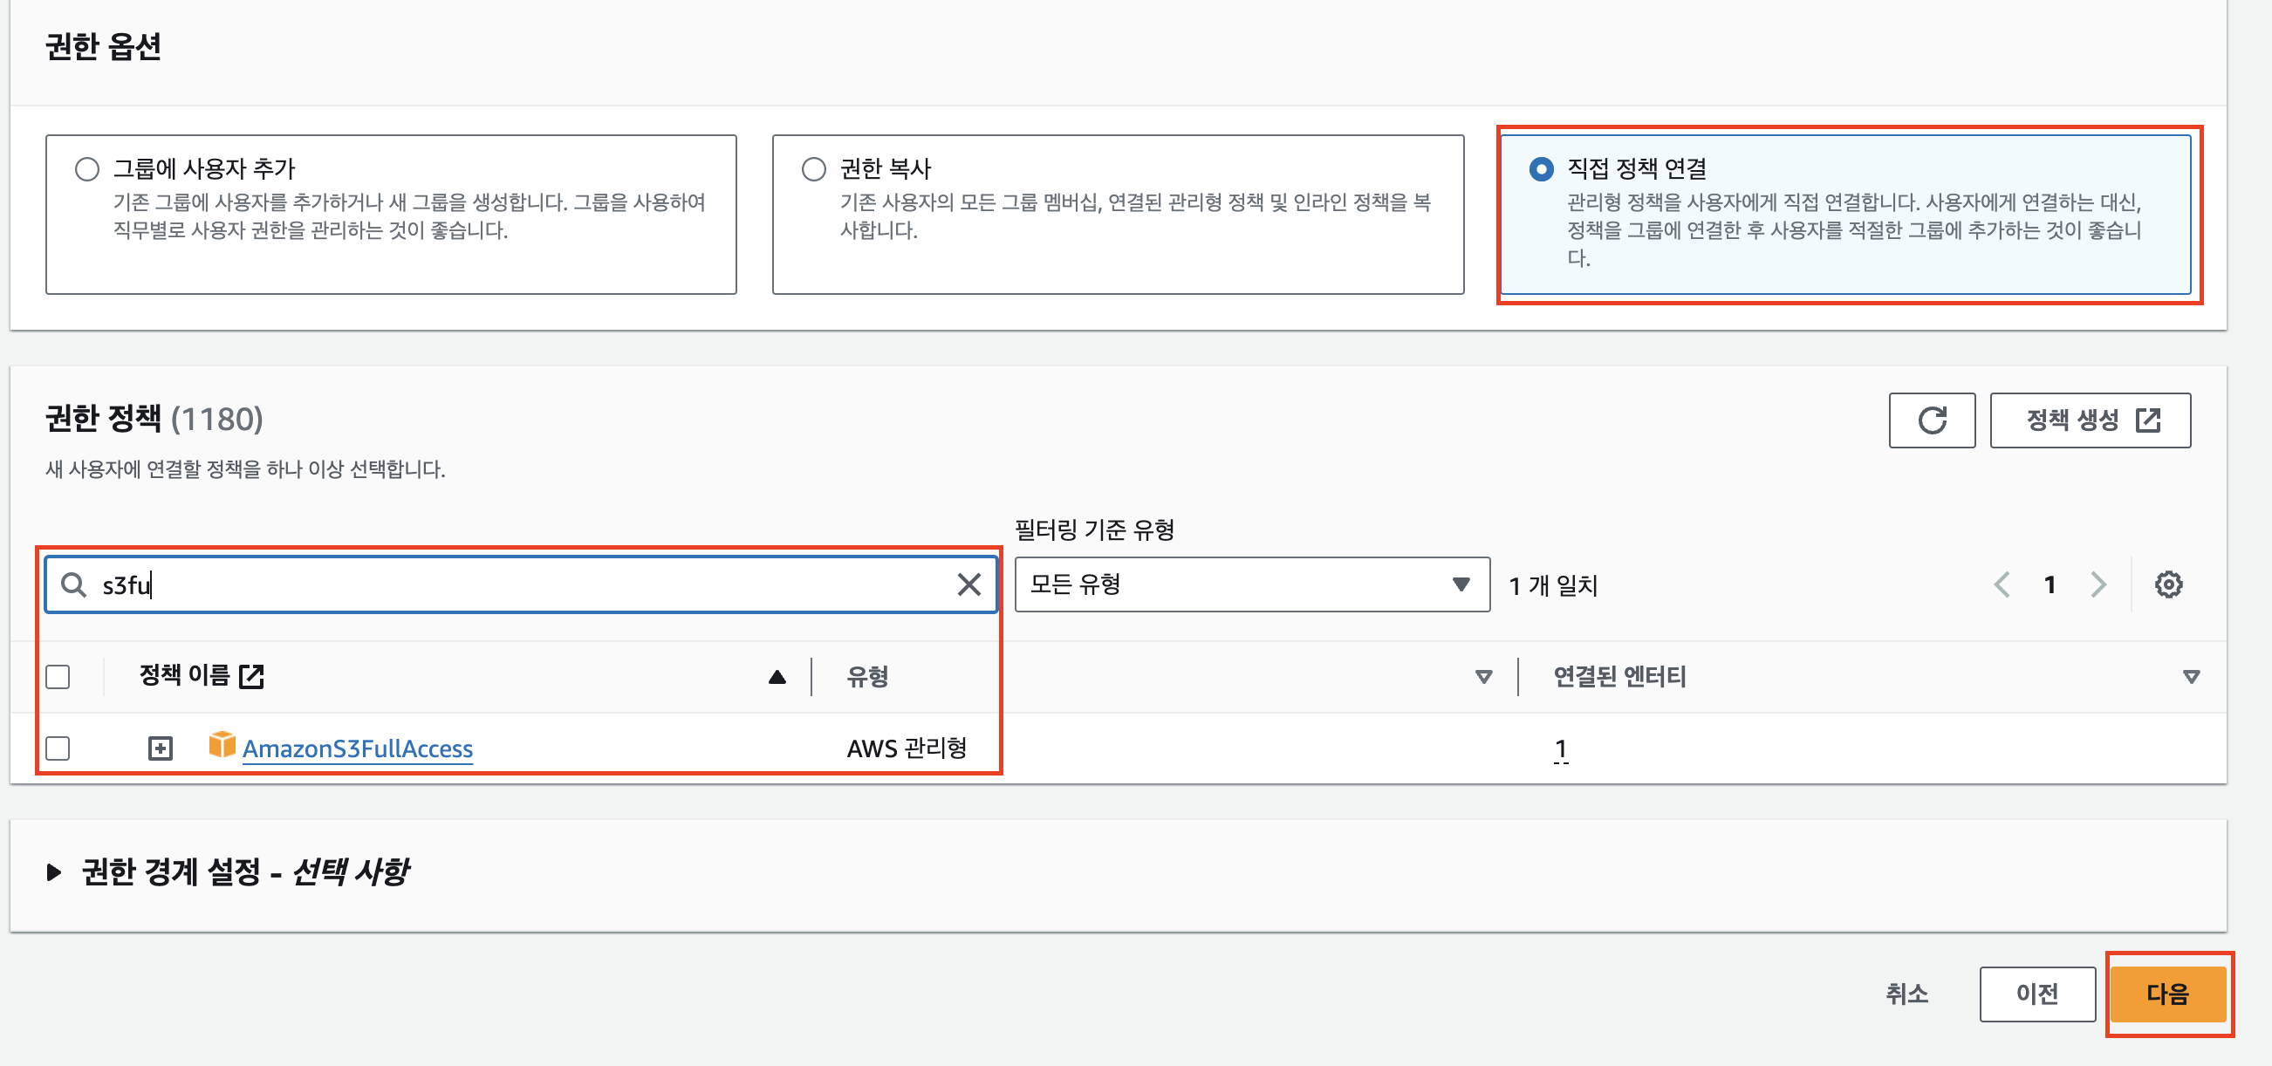Viewport: 2272px width, 1066px height.
Task: Click the orange AmazonS3FullAccess policy box icon
Action: (222, 745)
